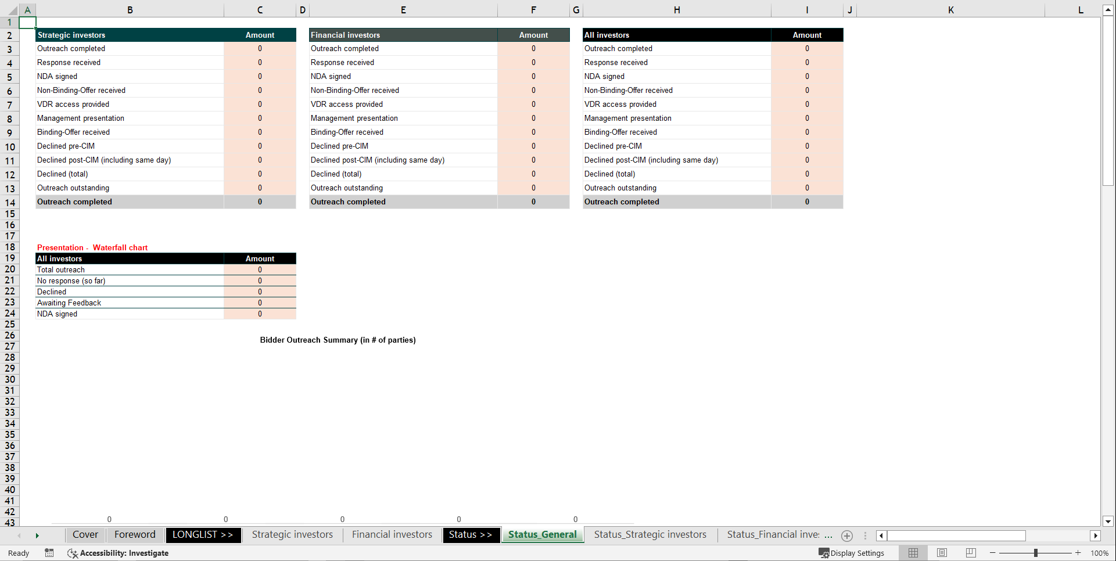Open the Foreword sheet tab
Viewport: 1116px width, 561px height.
pos(135,535)
